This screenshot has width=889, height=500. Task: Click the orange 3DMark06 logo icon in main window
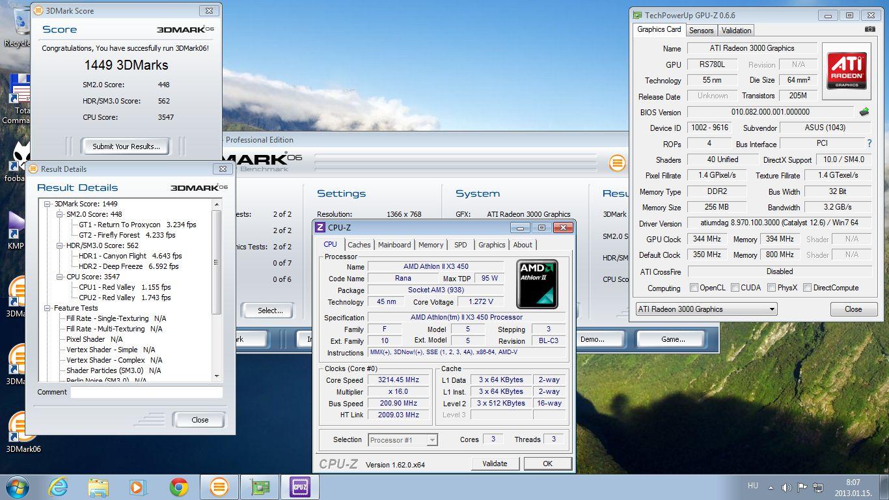click(x=617, y=163)
